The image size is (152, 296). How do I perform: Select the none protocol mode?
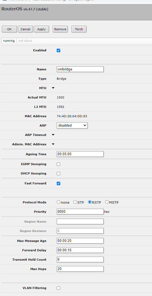(x=59, y=202)
